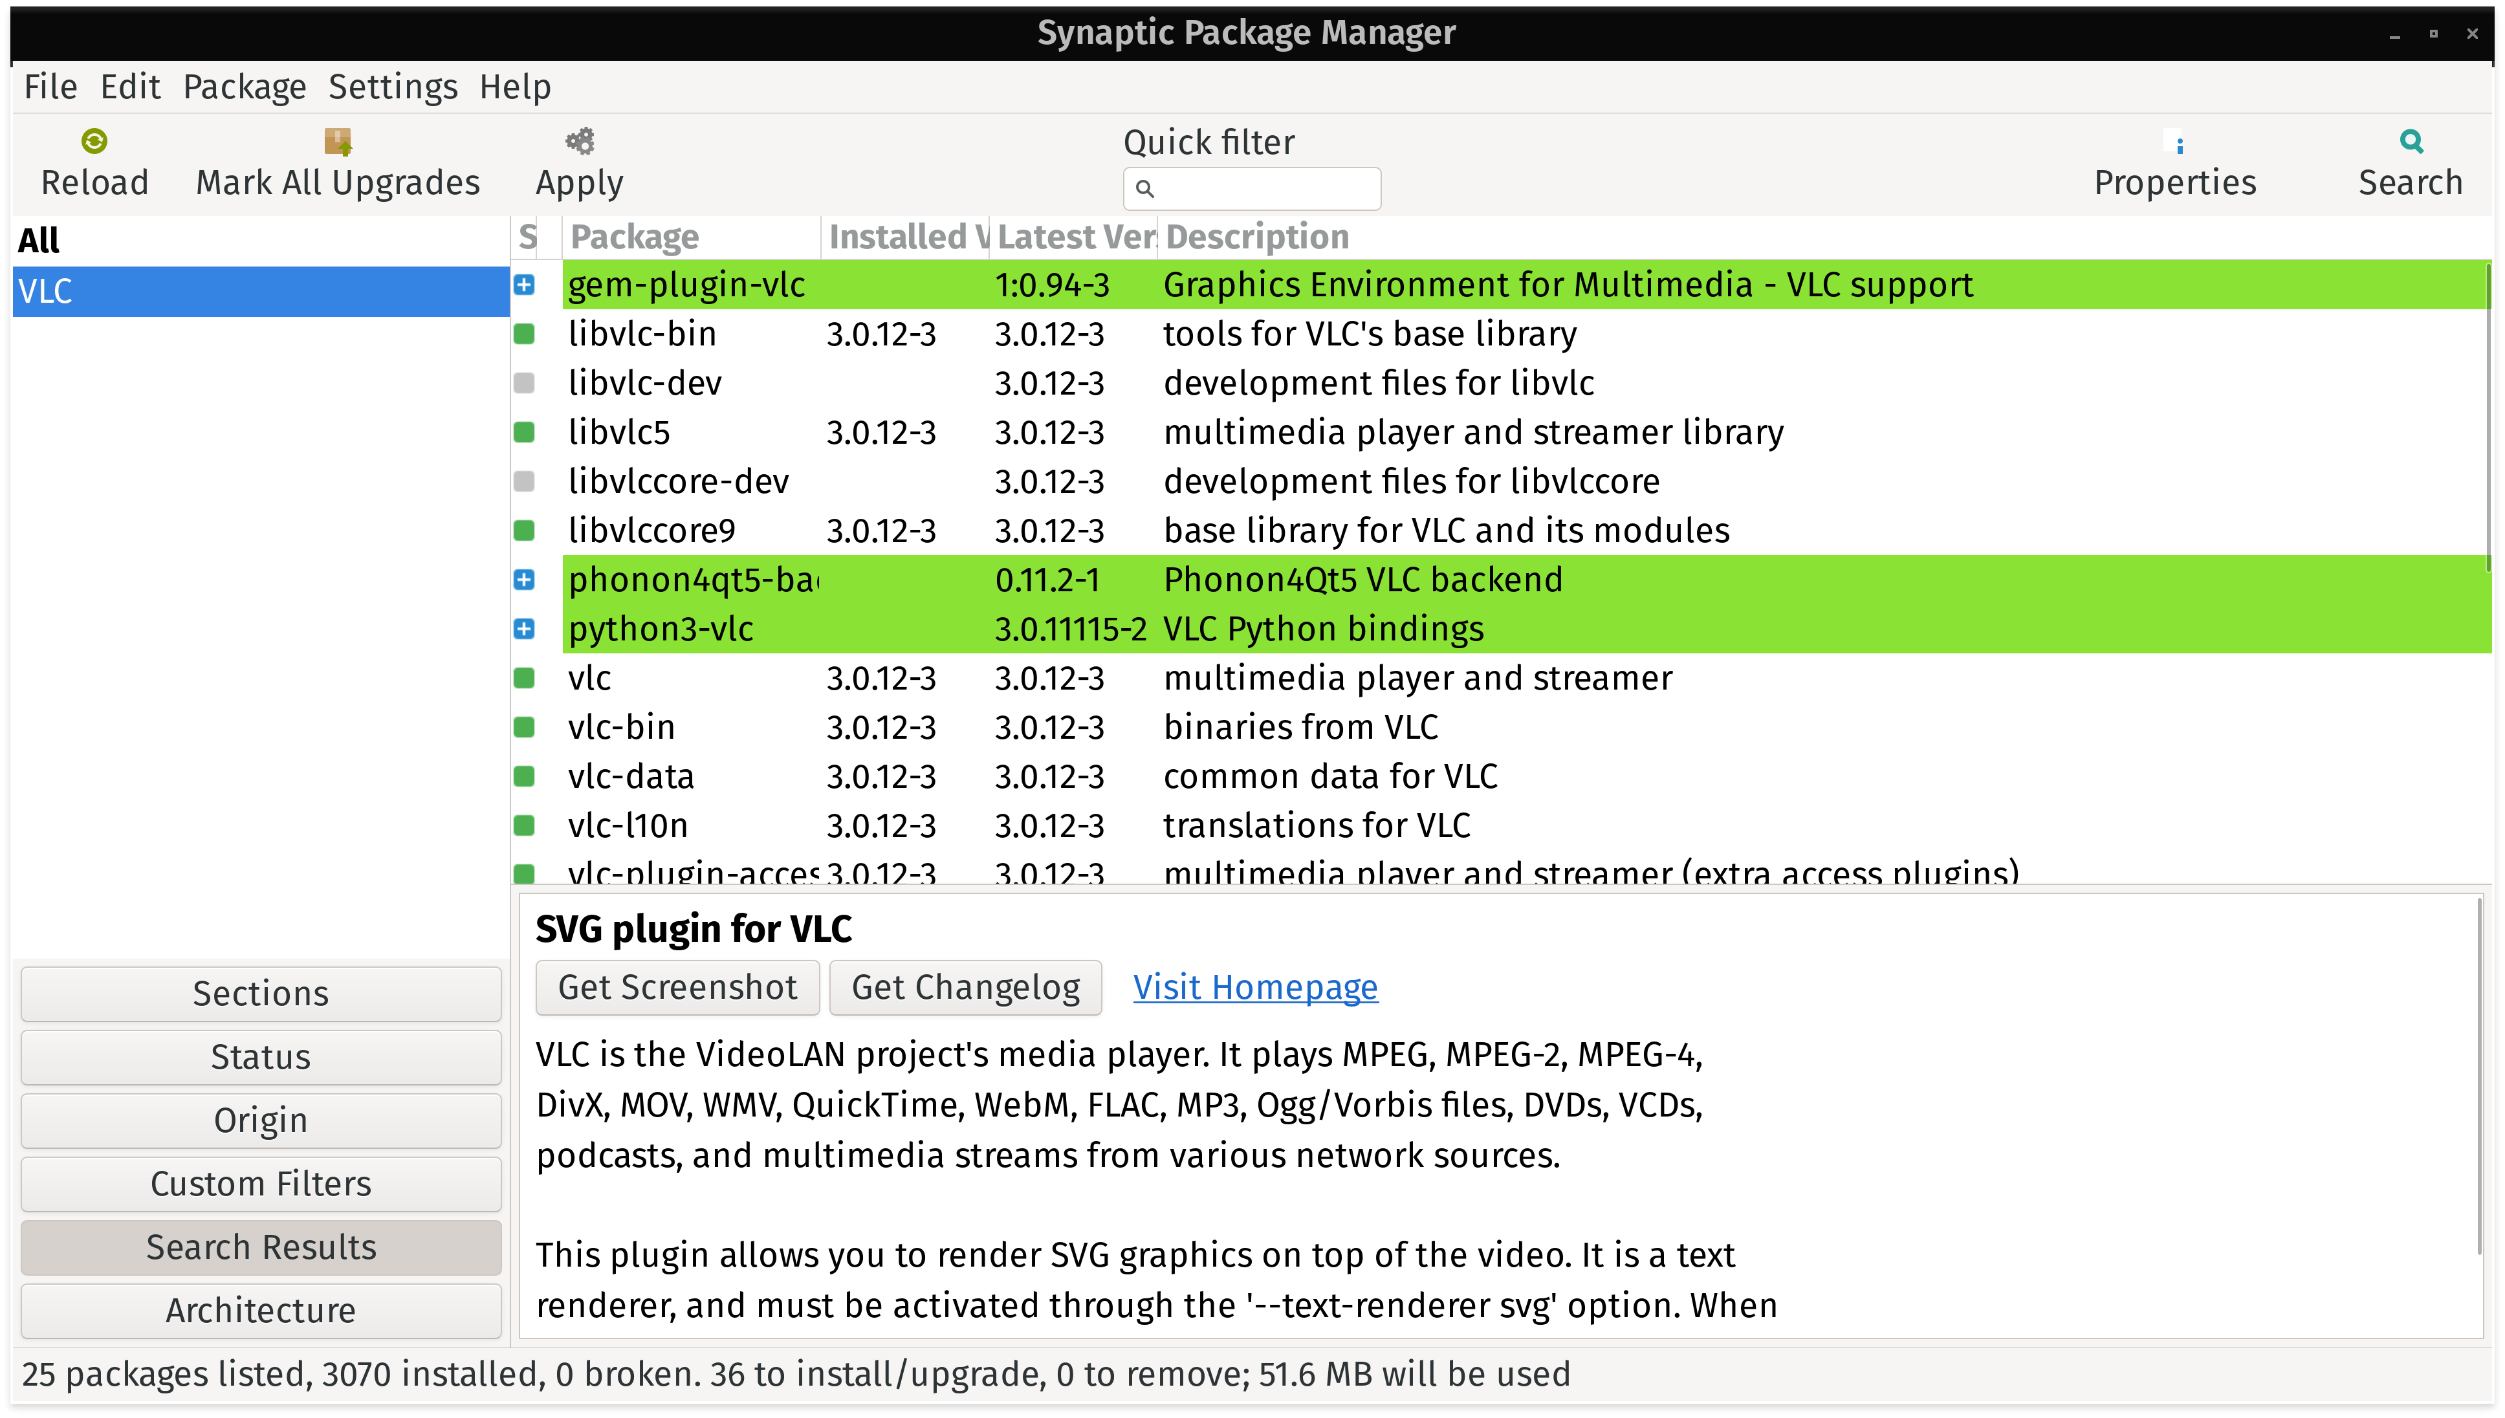2505x1418 pixels.
Task: Click the Search magnifier icon
Action: 2411,141
